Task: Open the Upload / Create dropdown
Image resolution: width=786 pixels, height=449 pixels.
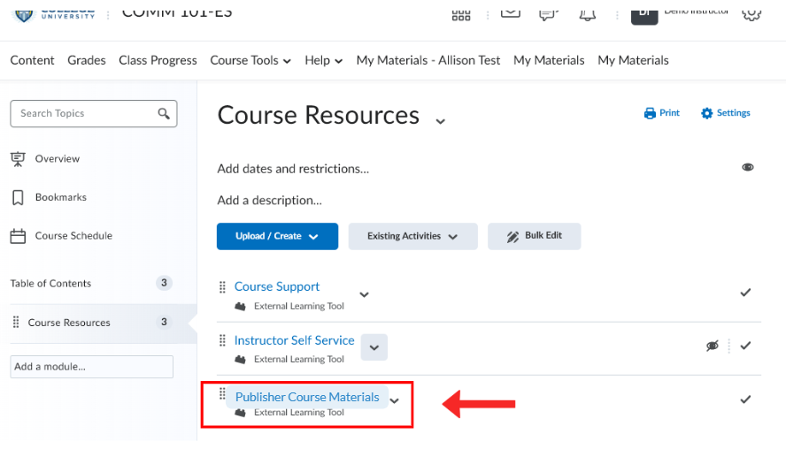Action: coord(277,236)
